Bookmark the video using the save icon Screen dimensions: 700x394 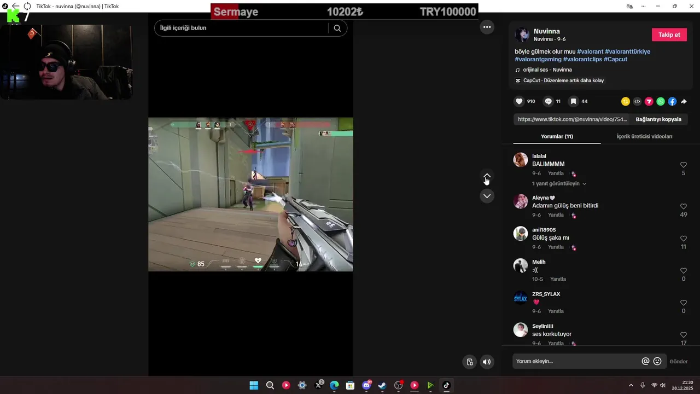[573, 101]
